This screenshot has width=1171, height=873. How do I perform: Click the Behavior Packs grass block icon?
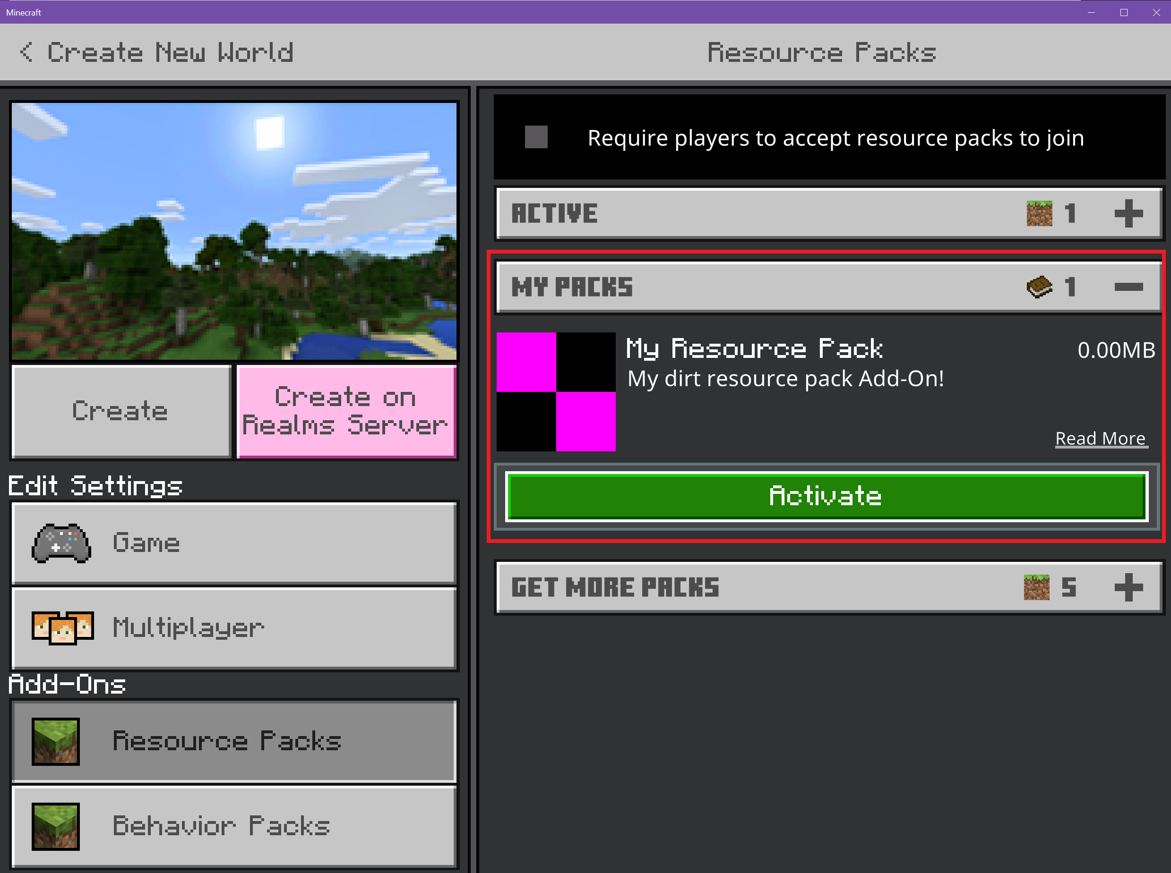point(59,835)
